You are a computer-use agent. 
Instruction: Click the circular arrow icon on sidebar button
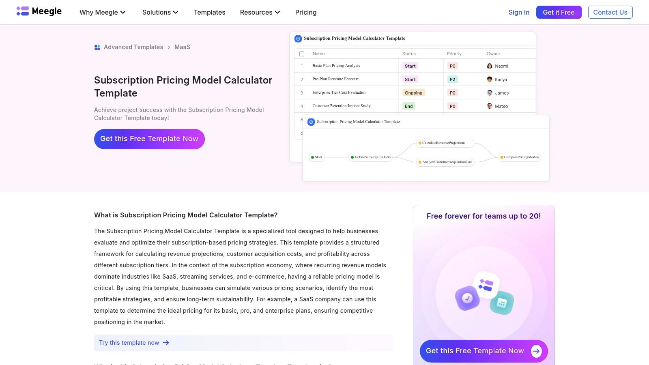coord(536,351)
